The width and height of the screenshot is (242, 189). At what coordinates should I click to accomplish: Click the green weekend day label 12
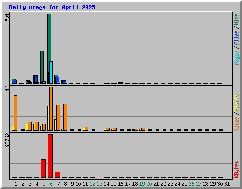(92, 184)
